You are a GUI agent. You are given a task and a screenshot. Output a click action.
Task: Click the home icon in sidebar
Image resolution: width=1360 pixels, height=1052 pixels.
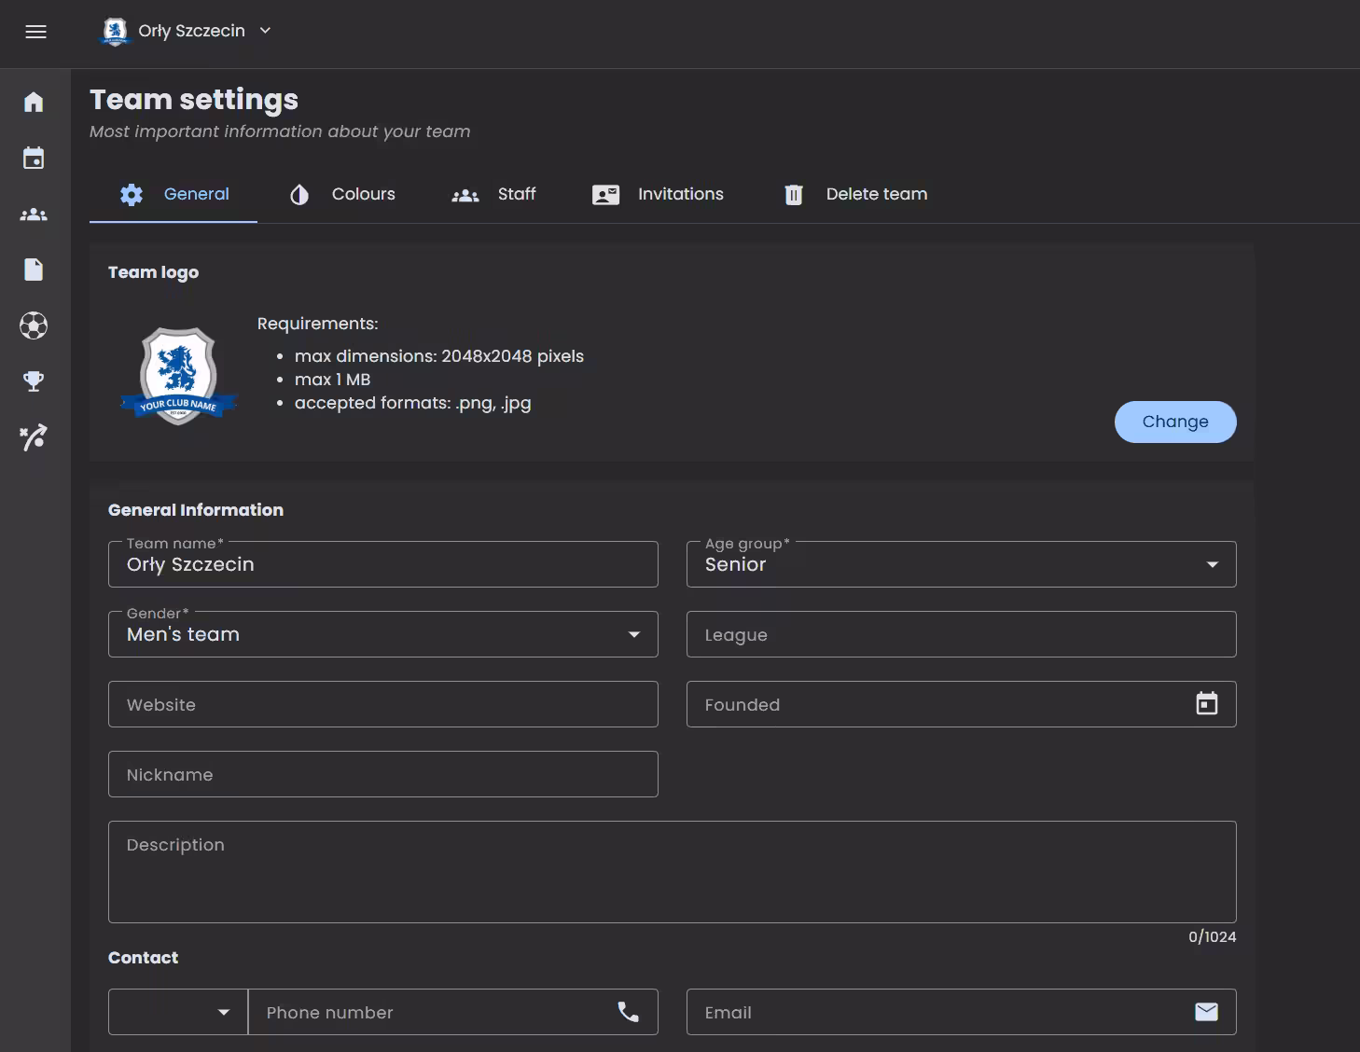coord(34,102)
